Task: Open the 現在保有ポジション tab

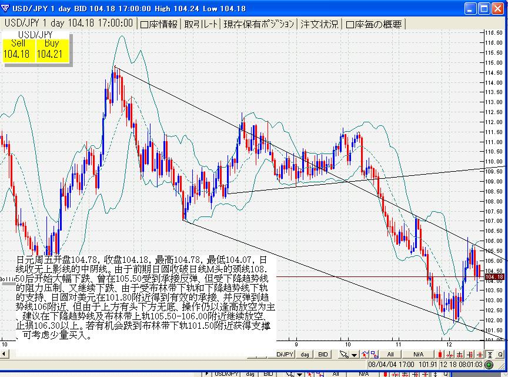Action: click(x=259, y=24)
